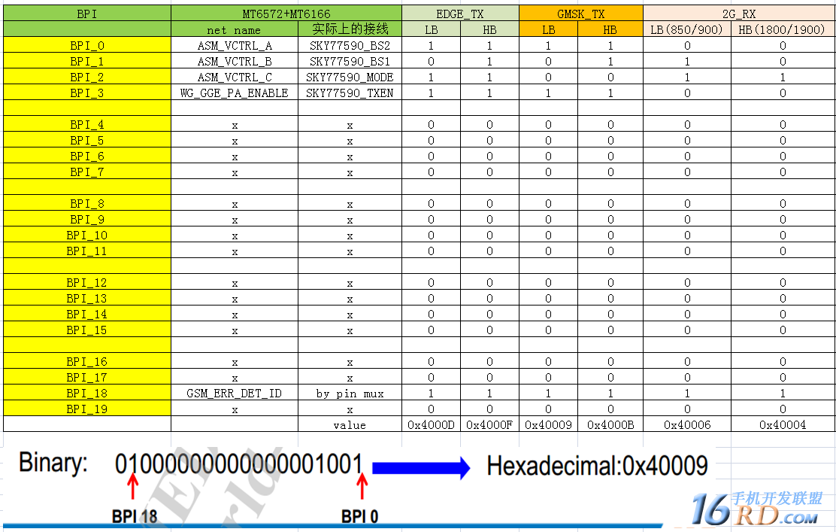The width and height of the screenshot is (836, 532).
Task: Select the MT6572+MT6166 header
Action: click(286, 14)
